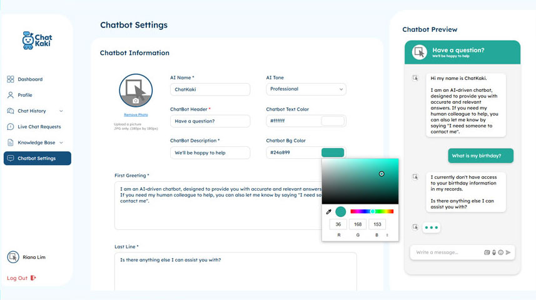
Task: Toggle the RGB color format switcher
Action: click(x=387, y=235)
